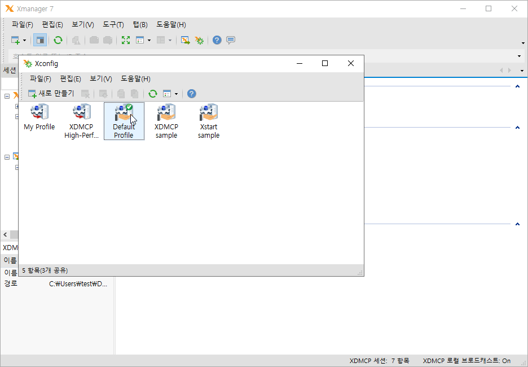The height and width of the screenshot is (367, 528).
Task: Click the grayed warning icon in Xmanager toolbar
Action: tap(76, 41)
